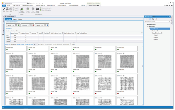This screenshot has height=110, width=175.
Task: Select the thumbnail with the first red ground truth marker
Action: (x=60, y=85)
